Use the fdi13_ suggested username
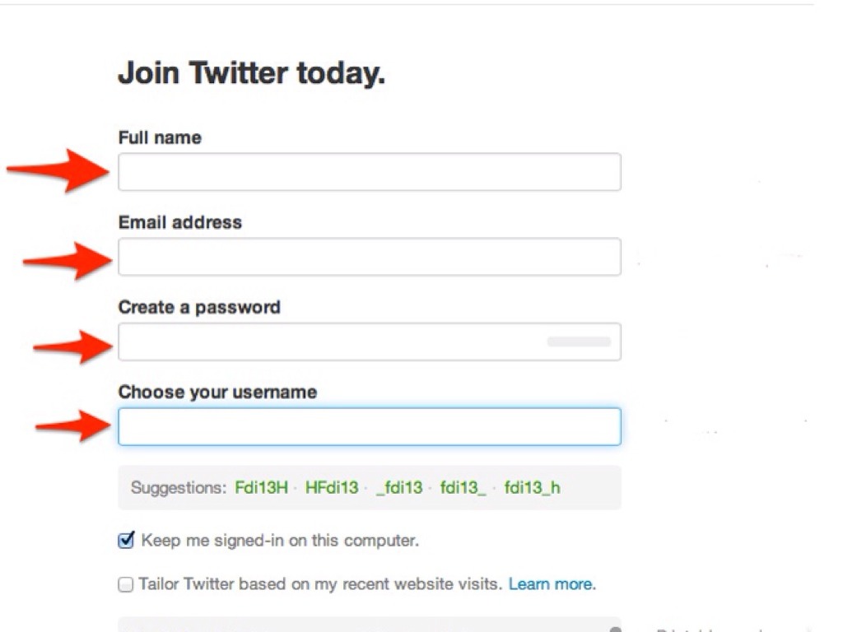This screenshot has height=632, width=843. 463,488
